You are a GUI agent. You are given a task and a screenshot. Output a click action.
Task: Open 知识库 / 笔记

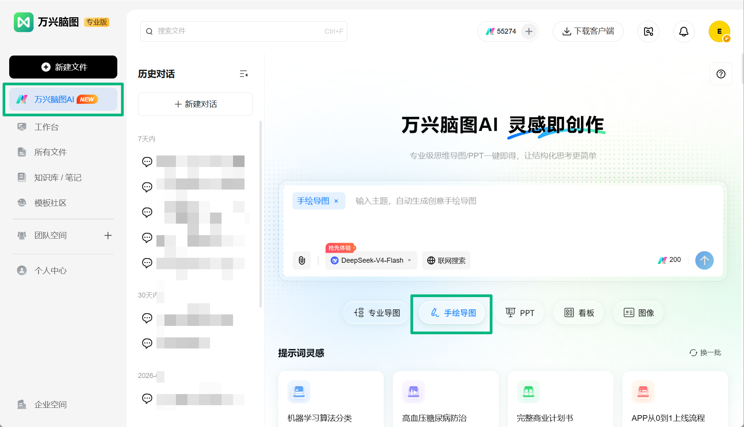tap(57, 177)
